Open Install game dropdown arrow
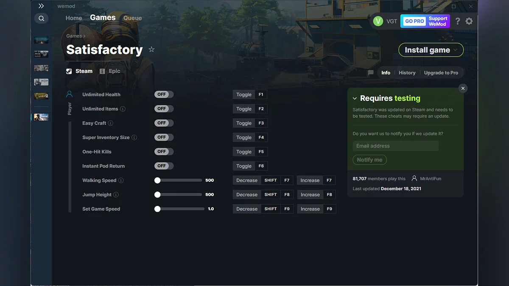The height and width of the screenshot is (286, 509). pyautogui.click(x=456, y=50)
